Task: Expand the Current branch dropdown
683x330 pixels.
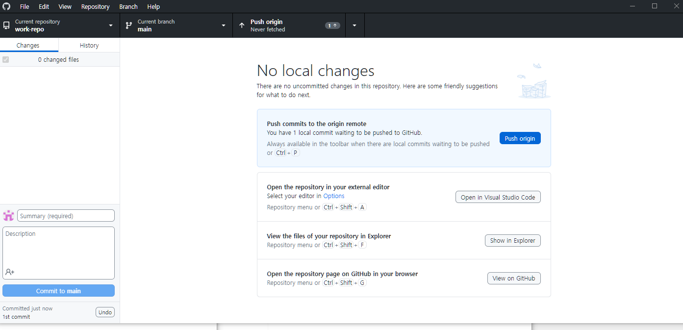Action: pos(177,25)
